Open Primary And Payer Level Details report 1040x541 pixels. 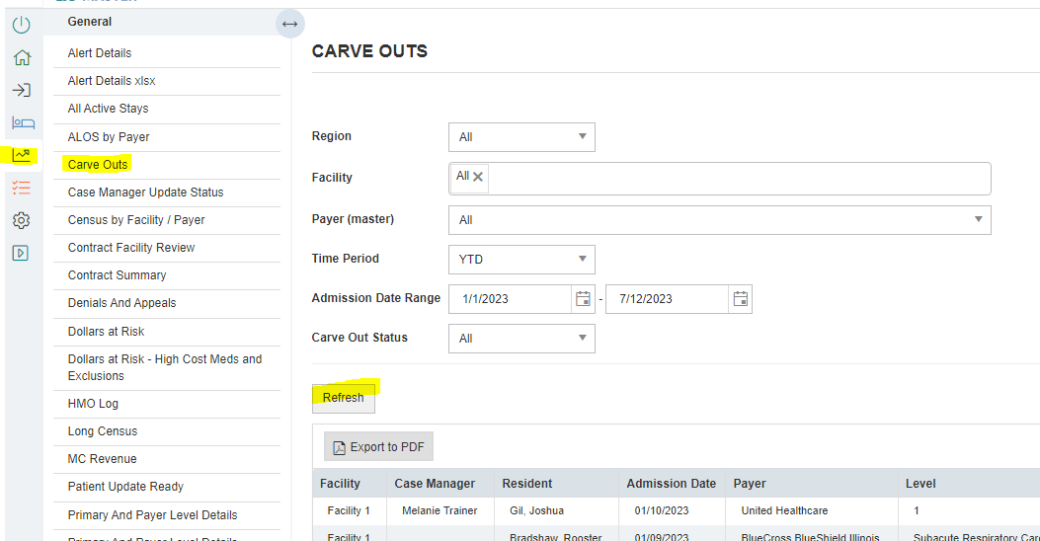pos(152,515)
